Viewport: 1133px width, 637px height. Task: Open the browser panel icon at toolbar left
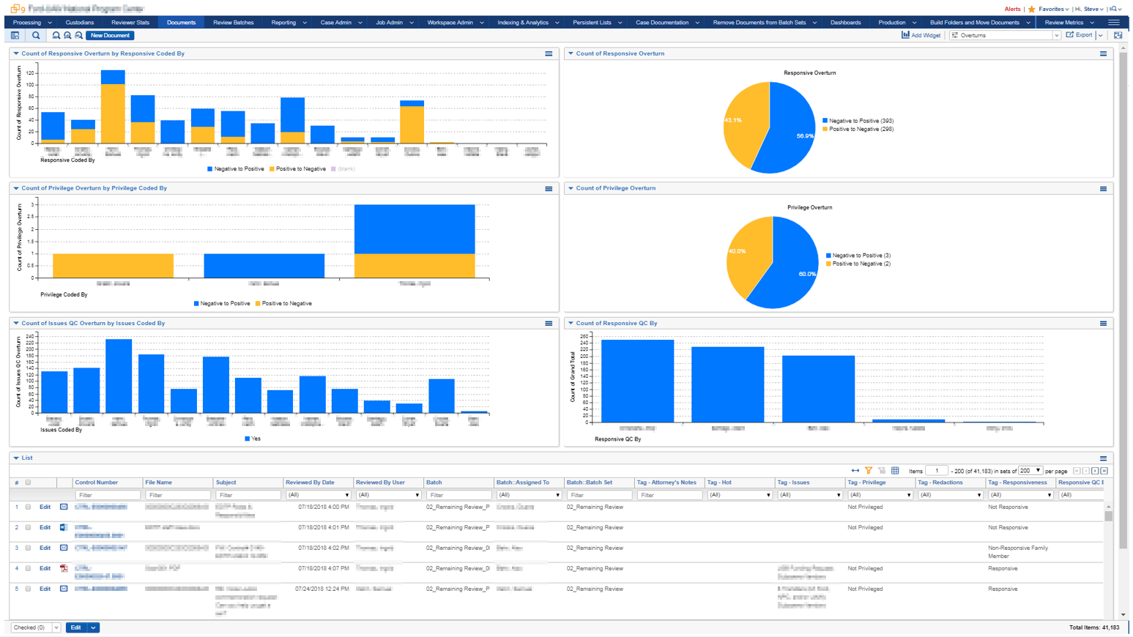(x=15, y=35)
